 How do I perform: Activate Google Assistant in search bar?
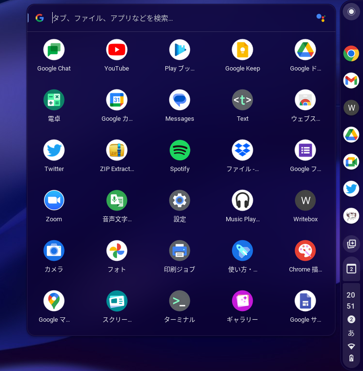pos(321,18)
